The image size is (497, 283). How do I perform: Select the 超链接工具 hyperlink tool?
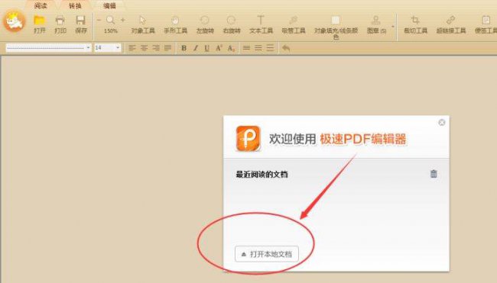point(450,21)
